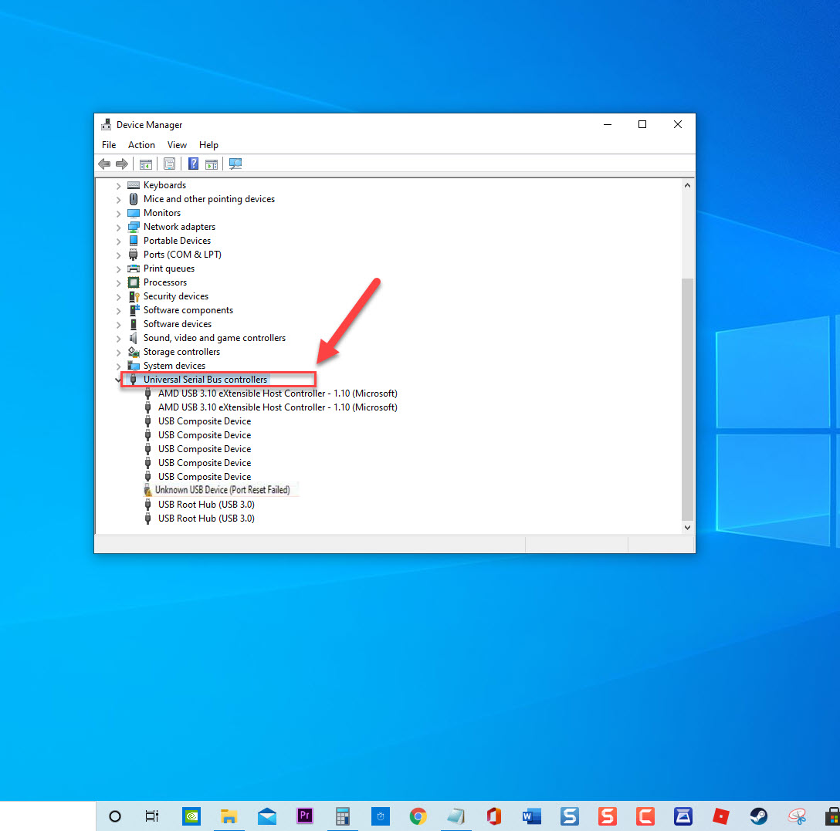Open the File menu
Viewport: 840px width, 831px height.
[x=108, y=144]
